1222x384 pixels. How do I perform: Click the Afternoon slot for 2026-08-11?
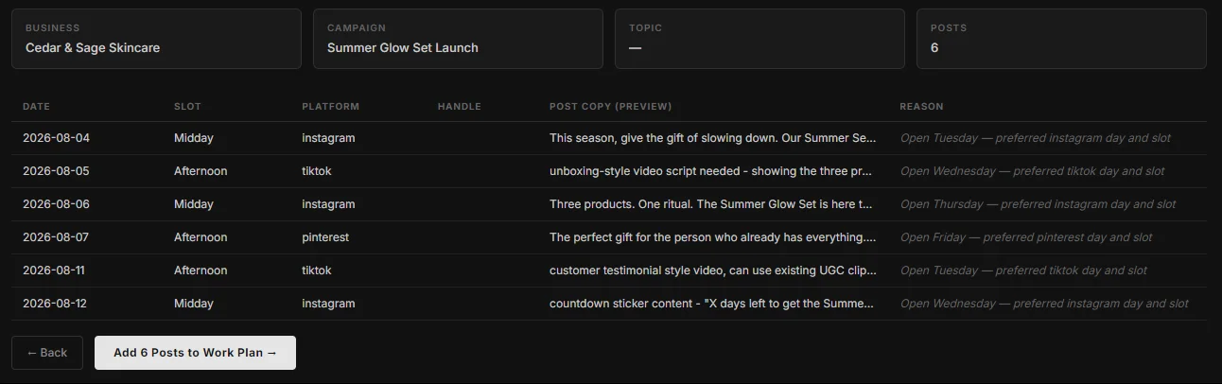(201, 271)
